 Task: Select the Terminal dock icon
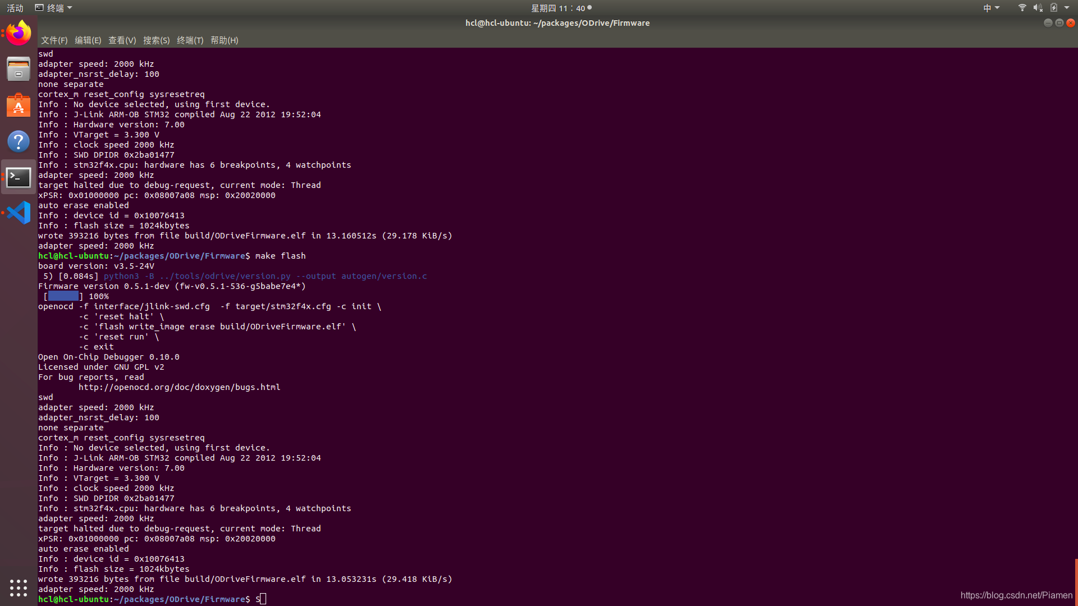(19, 177)
